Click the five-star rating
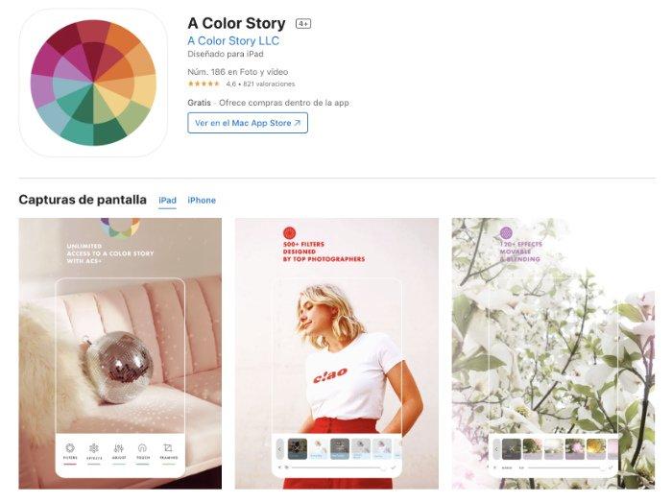This screenshot has height=503, width=672. point(204,84)
